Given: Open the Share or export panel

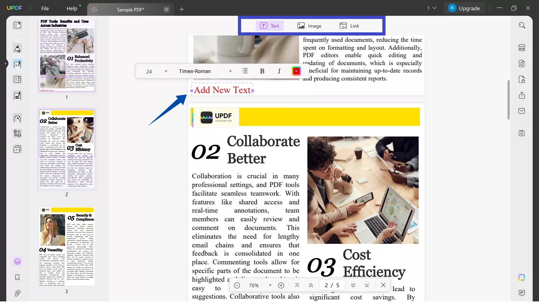Looking at the screenshot, I should coord(522,95).
